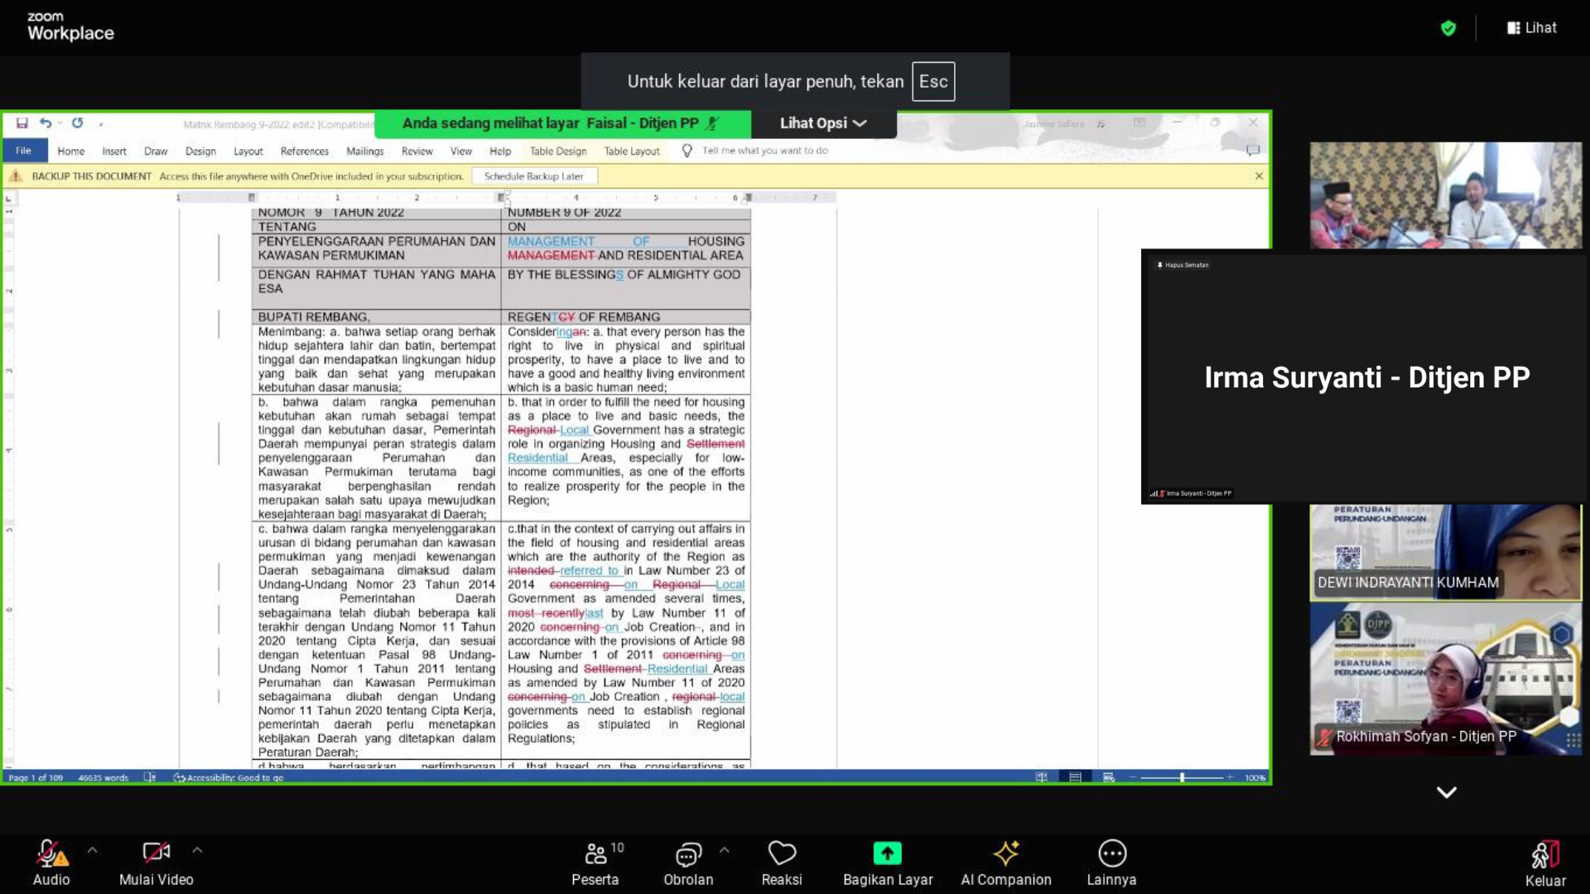The height and width of the screenshot is (894, 1590).
Task: Click the 46635 words count
Action: [x=104, y=778]
